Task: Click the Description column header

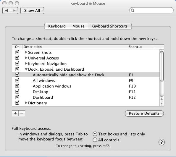Action: coord(75,47)
